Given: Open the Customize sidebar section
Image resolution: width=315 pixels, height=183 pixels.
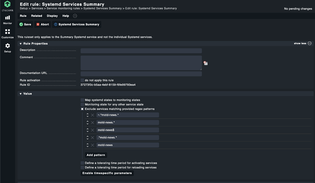Looking at the screenshot, I should point(7,33).
